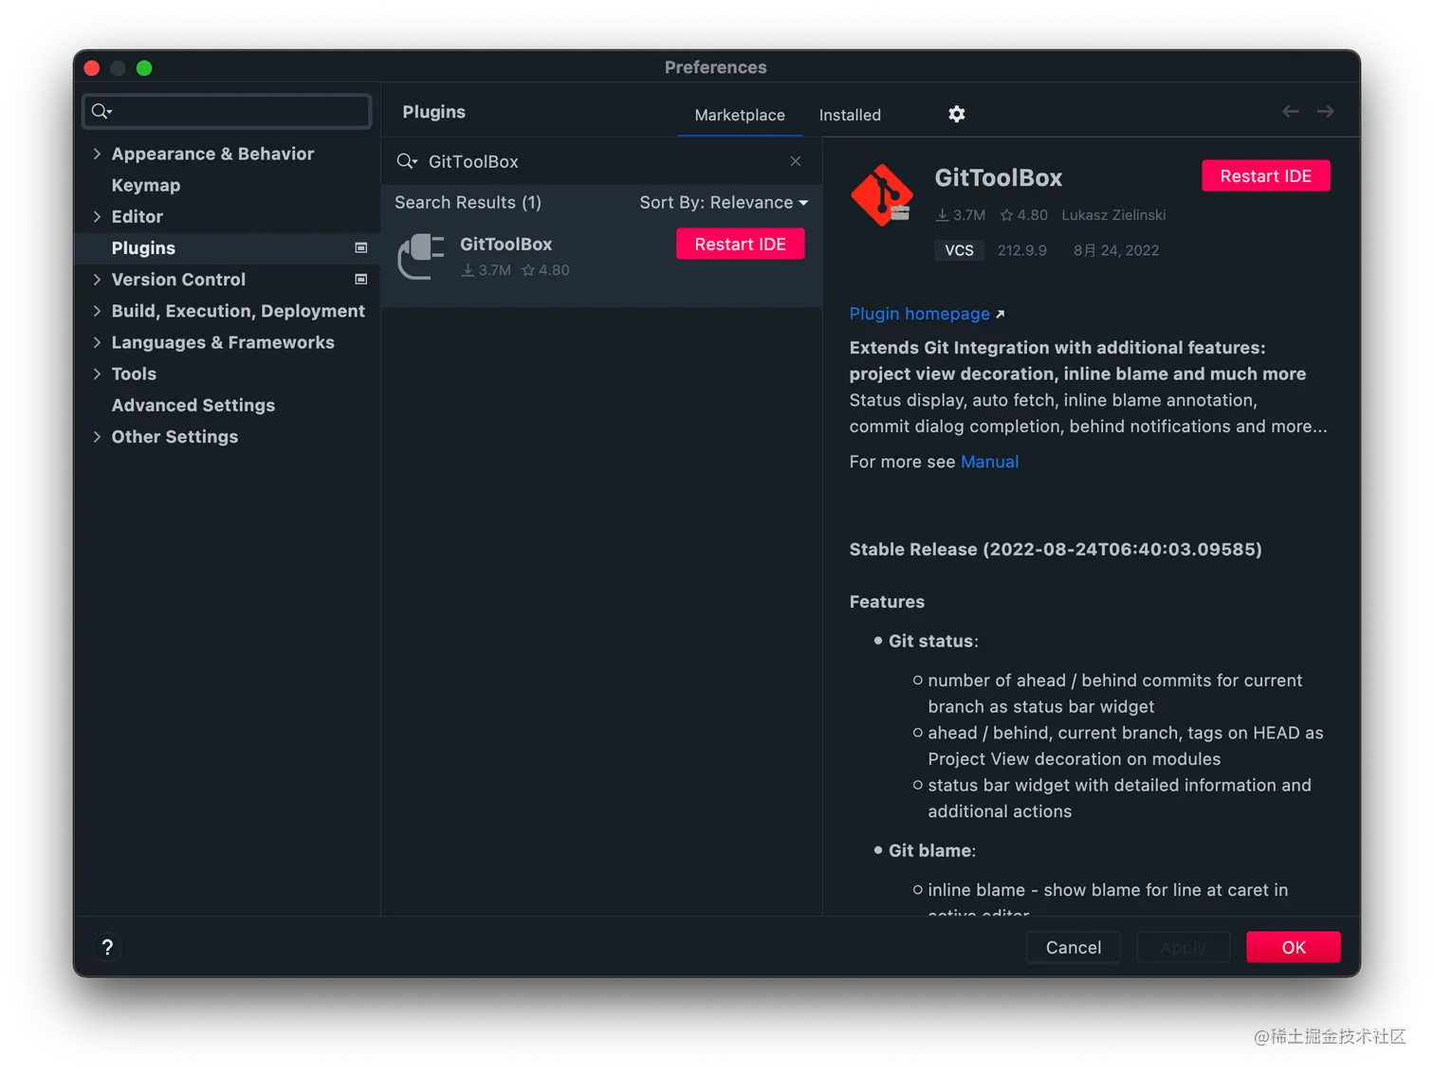Navigate forward with the right arrow
The width and height of the screenshot is (1434, 1074).
click(x=1326, y=112)
